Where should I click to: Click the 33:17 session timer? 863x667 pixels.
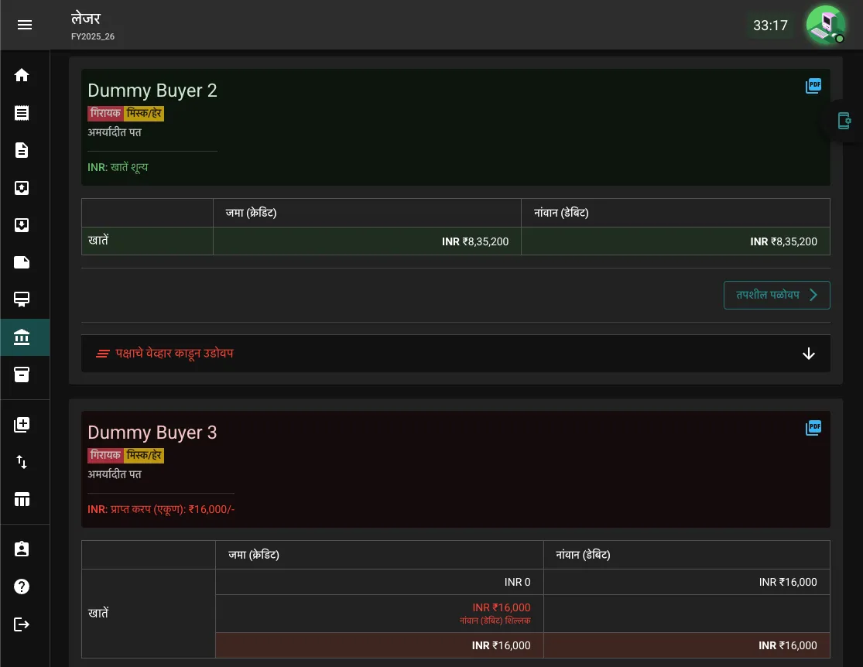[x=770, y=26]
